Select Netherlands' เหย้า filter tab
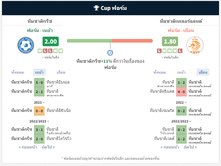Screen dimensions: 221x166 (181, 72)
